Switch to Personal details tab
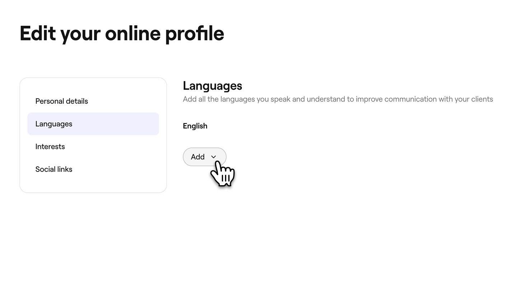The image size is (517, 287). click(62, 101)
